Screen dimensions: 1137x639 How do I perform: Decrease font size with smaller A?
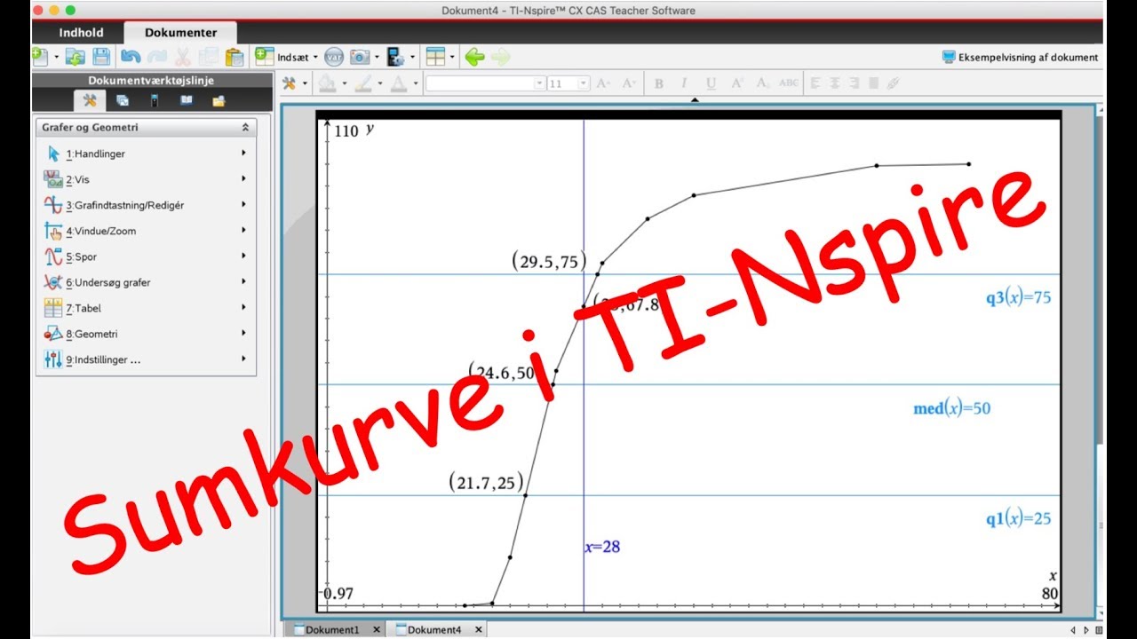[629, 83]
